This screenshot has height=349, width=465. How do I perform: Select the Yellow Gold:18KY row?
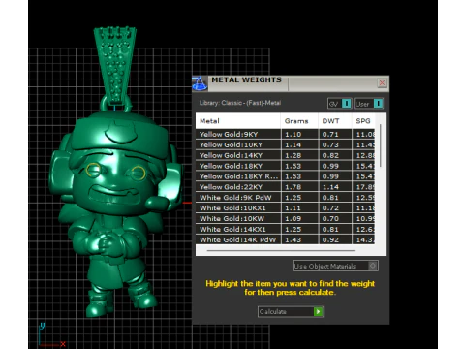pyautogui.click(x=286, y=166)
